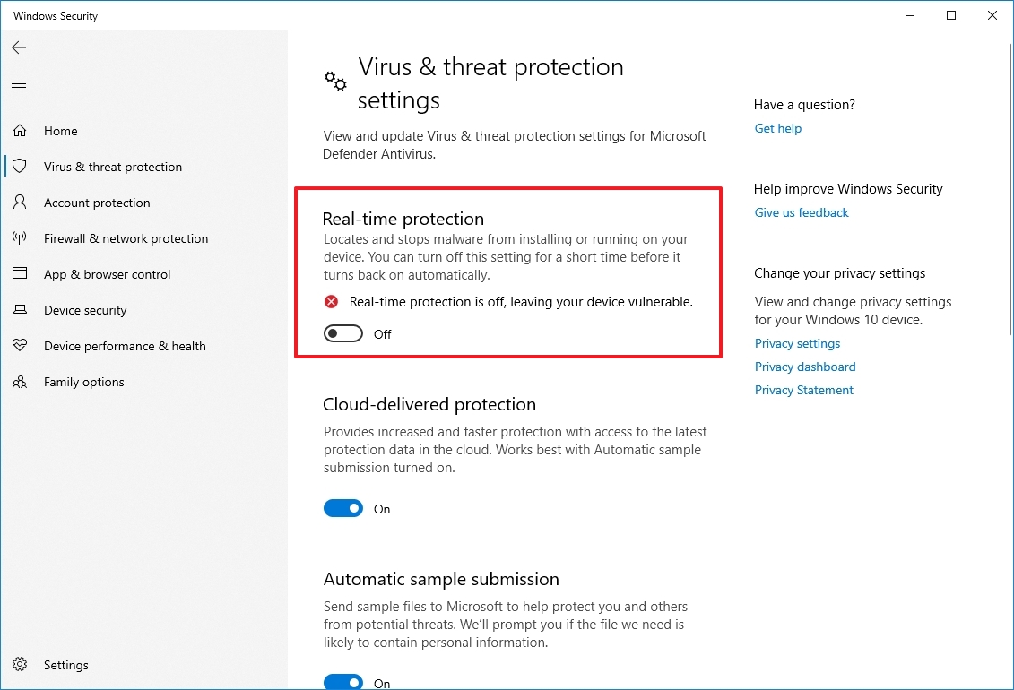The width and height of the screenshot is (1014, 690).
Task: Click the back arrow at top left
Action: tap(19, 47)
